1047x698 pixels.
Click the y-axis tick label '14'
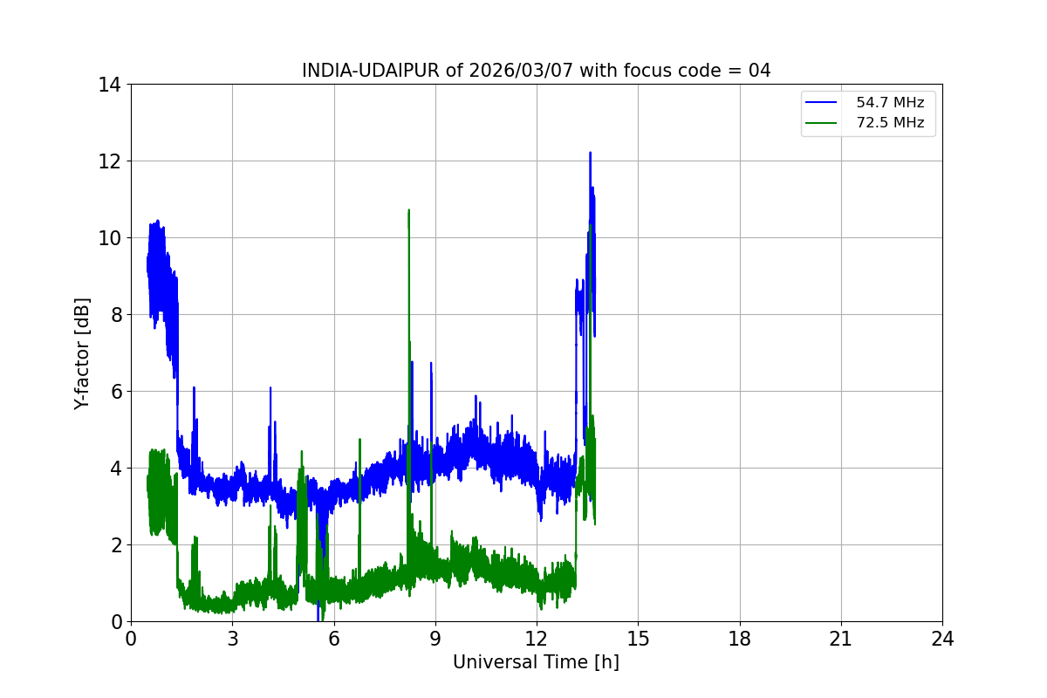(x=109, y=85)
